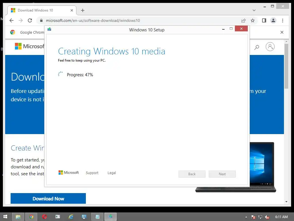This screenshot has height=221, width=294.
Task: Open the Windows Start button
Action: coord(5,217)
